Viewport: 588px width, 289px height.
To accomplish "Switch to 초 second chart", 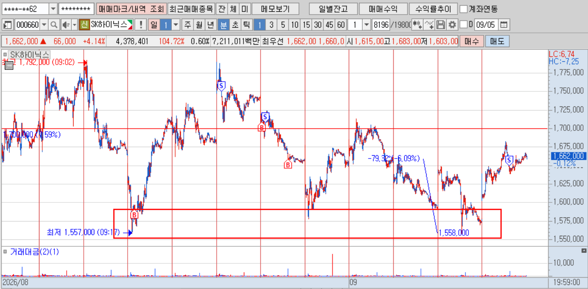I will point(234,25).
